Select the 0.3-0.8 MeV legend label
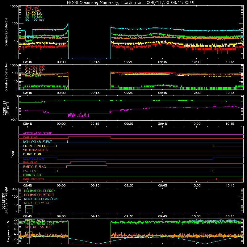247x247 pixels. [35, 69]
